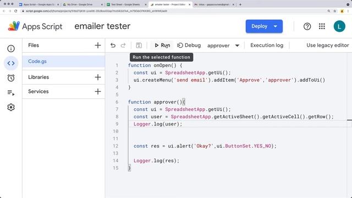352x198 pixels.
Task: Redo the last edit
Action: tap(123, 45)
